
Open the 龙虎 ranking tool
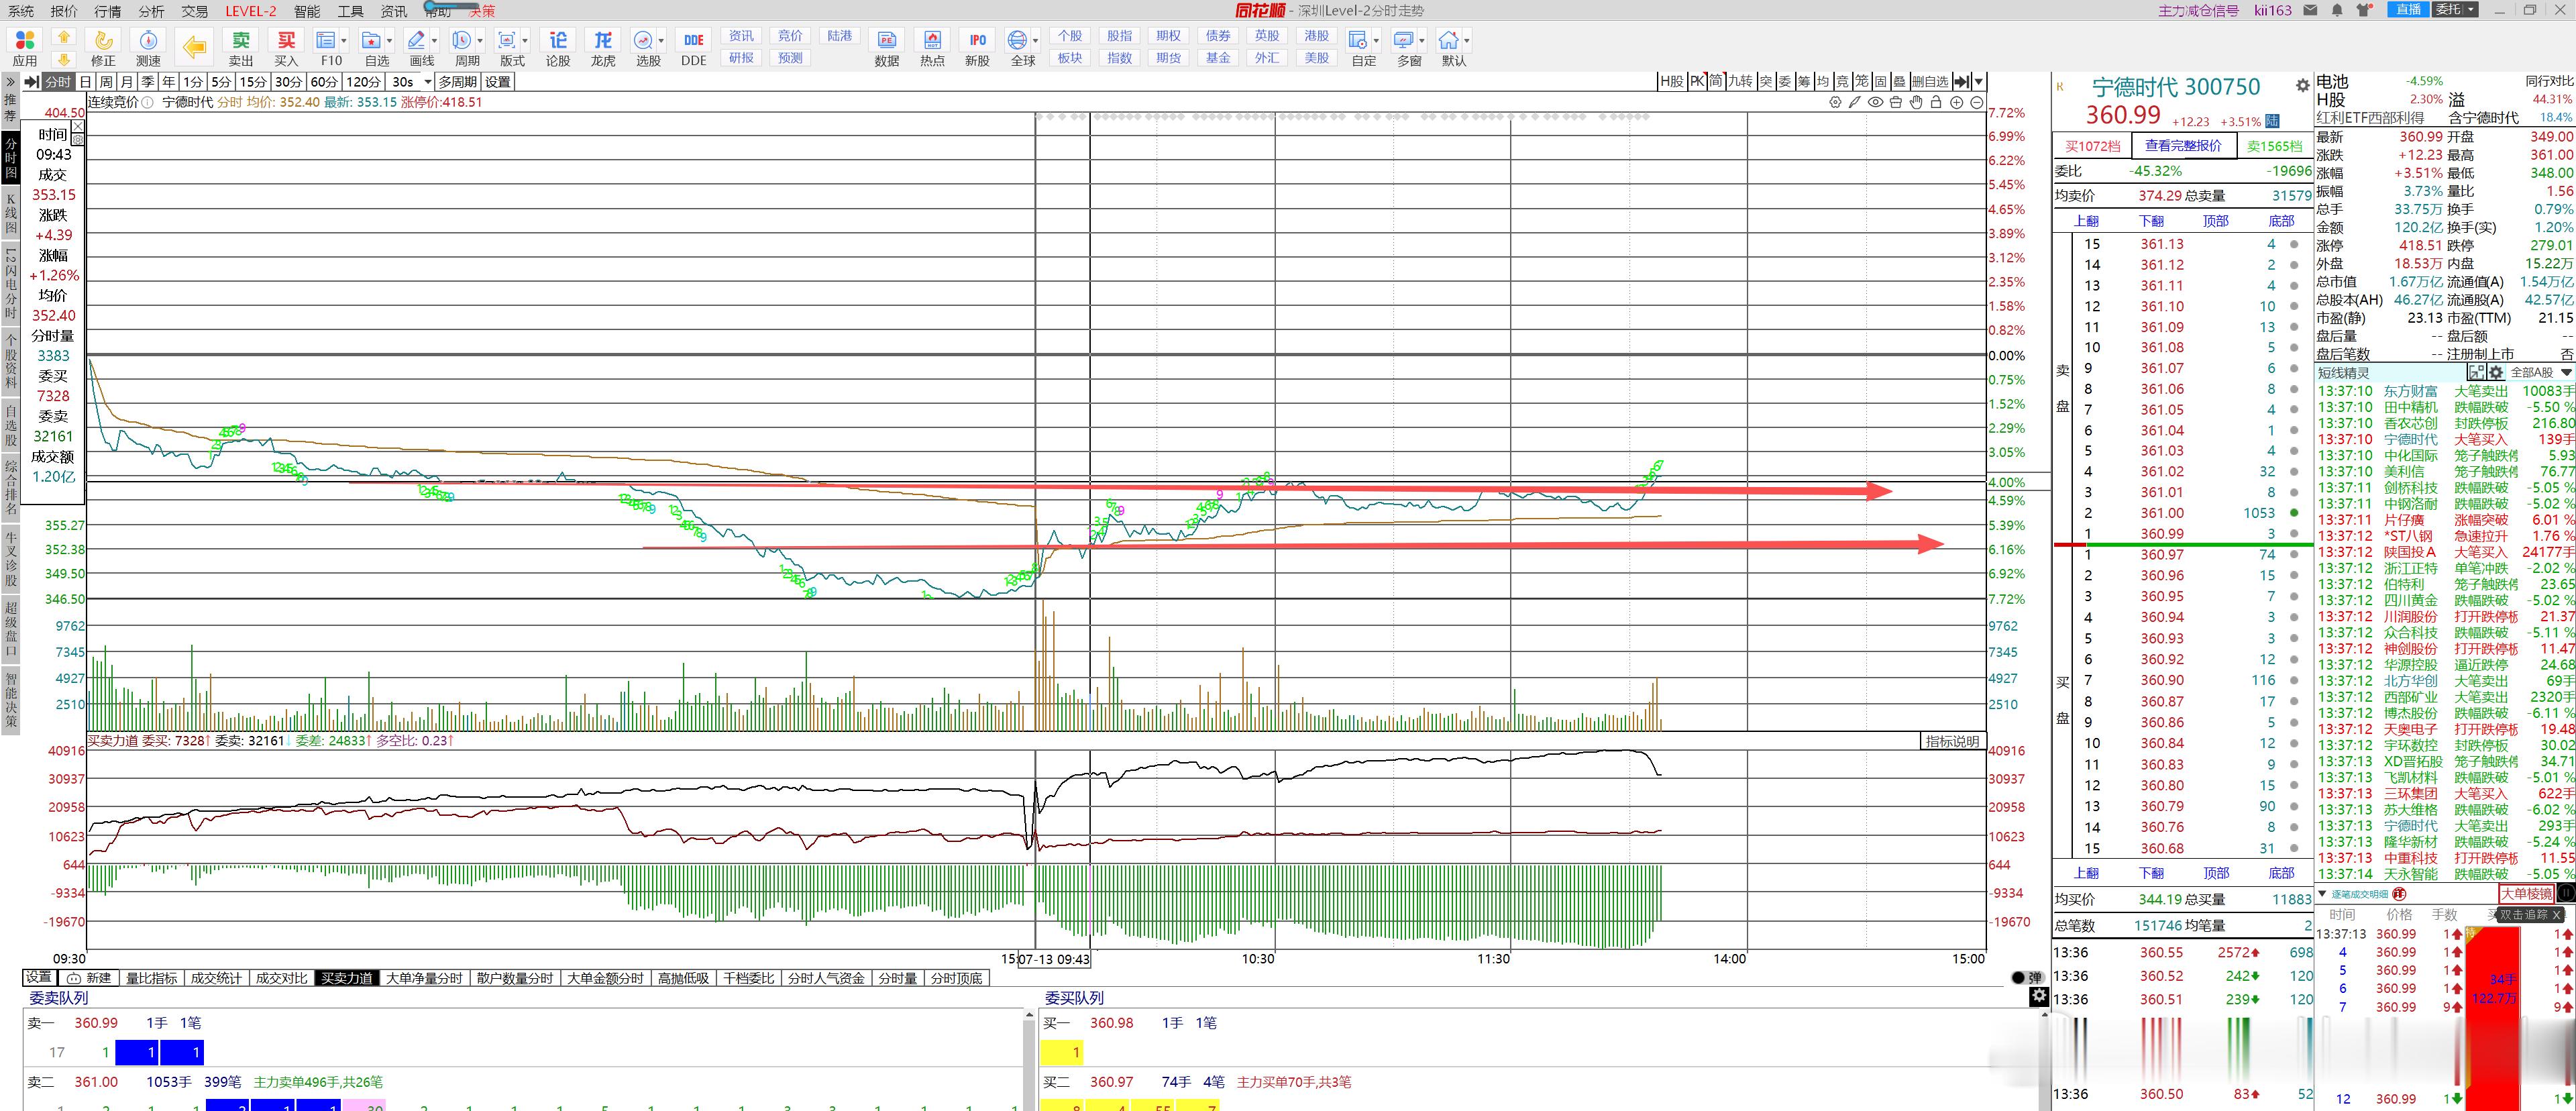point(603,47)
